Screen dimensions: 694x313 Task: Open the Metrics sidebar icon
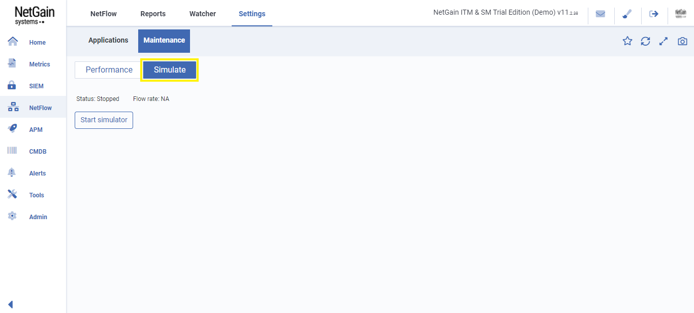tap(13, 63)
